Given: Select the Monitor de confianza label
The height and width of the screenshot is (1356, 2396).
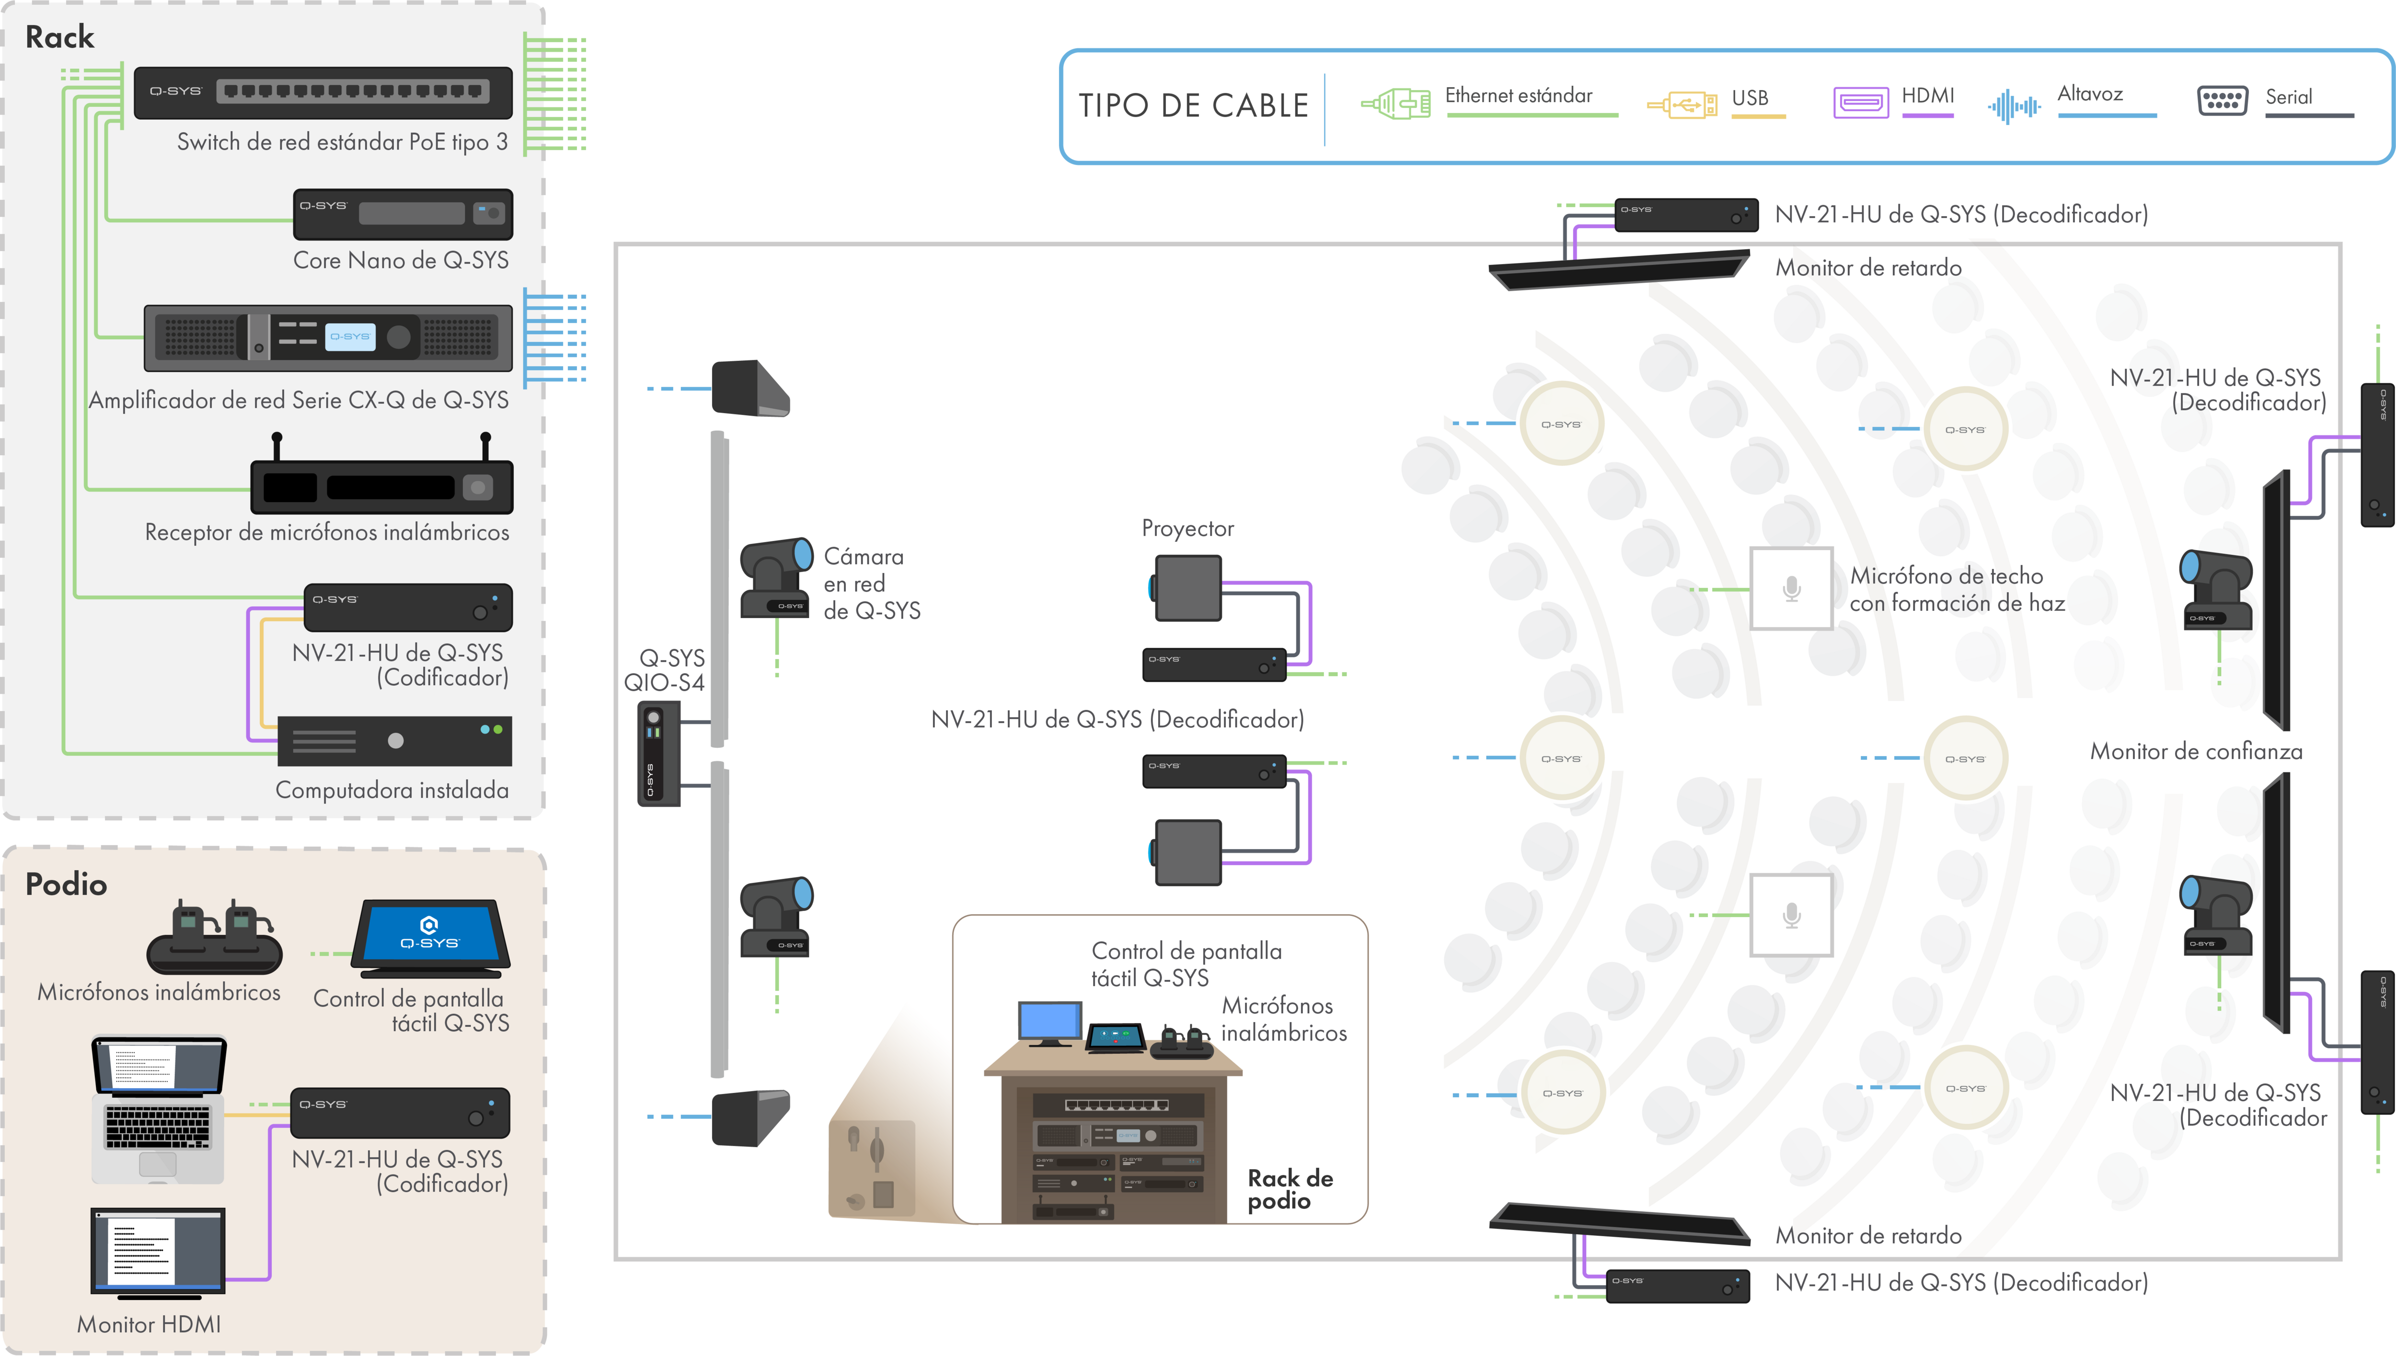Looking at the screenshot, I should [x=2196, y=752].
